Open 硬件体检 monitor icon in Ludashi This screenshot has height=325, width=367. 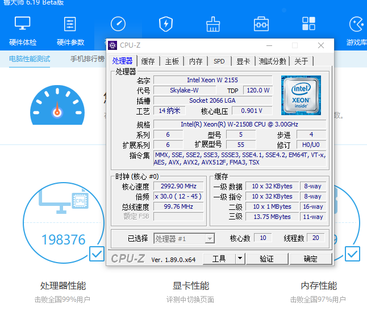click(23, 23)
